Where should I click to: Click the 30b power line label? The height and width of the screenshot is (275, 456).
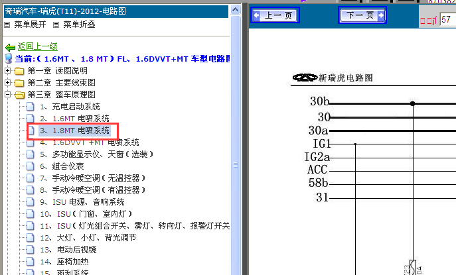(x=320, y=101)
